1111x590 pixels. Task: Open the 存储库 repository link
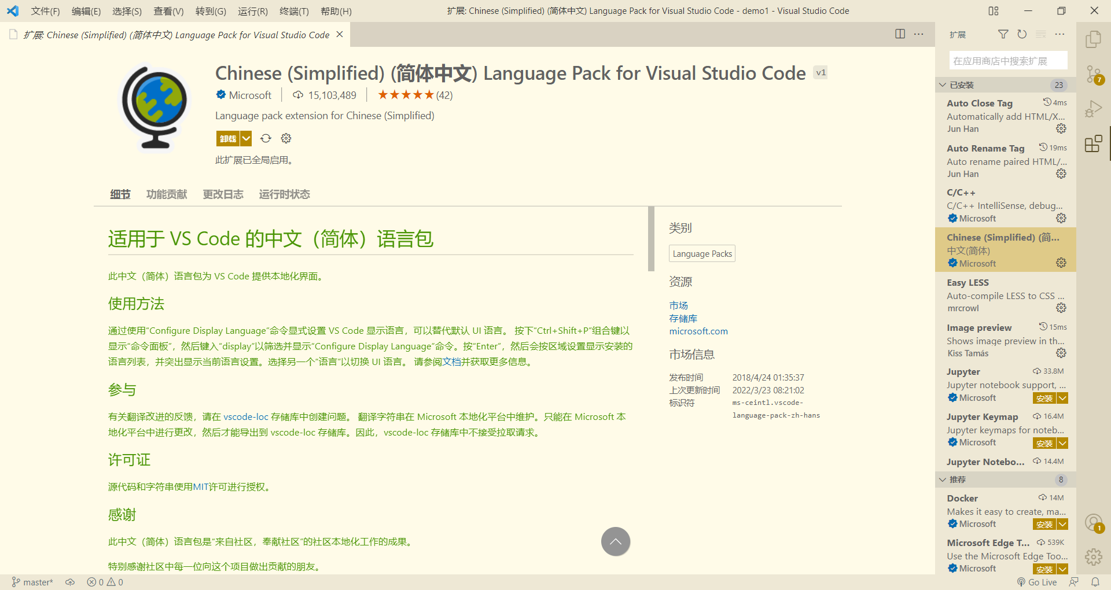[x=683, y=318]
